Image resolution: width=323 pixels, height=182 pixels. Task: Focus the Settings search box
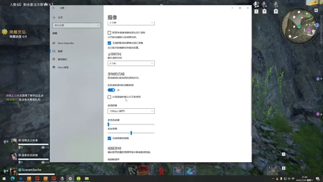coord(77,25)
